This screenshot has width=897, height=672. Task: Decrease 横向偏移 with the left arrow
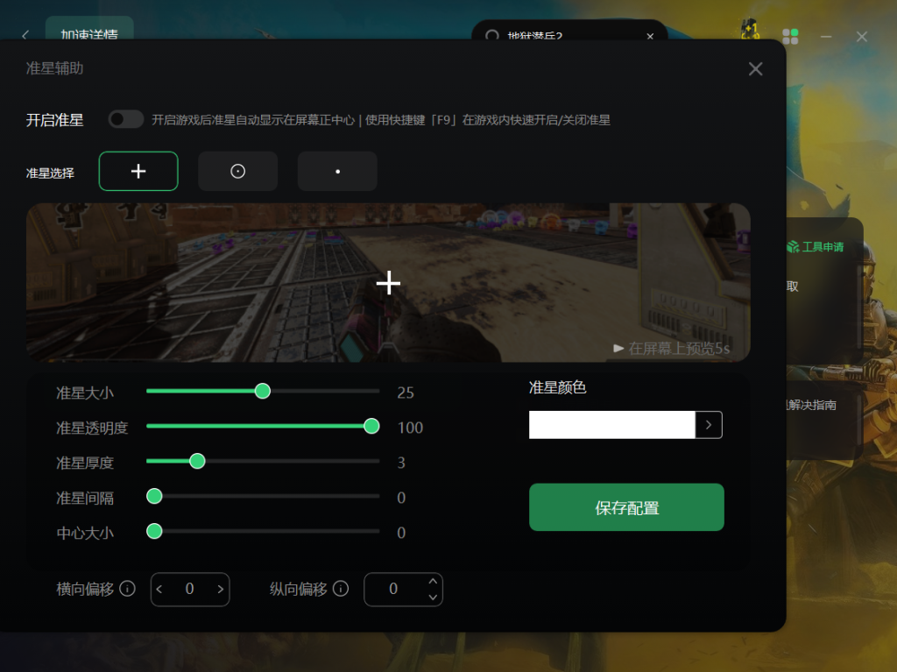[159, 590]
